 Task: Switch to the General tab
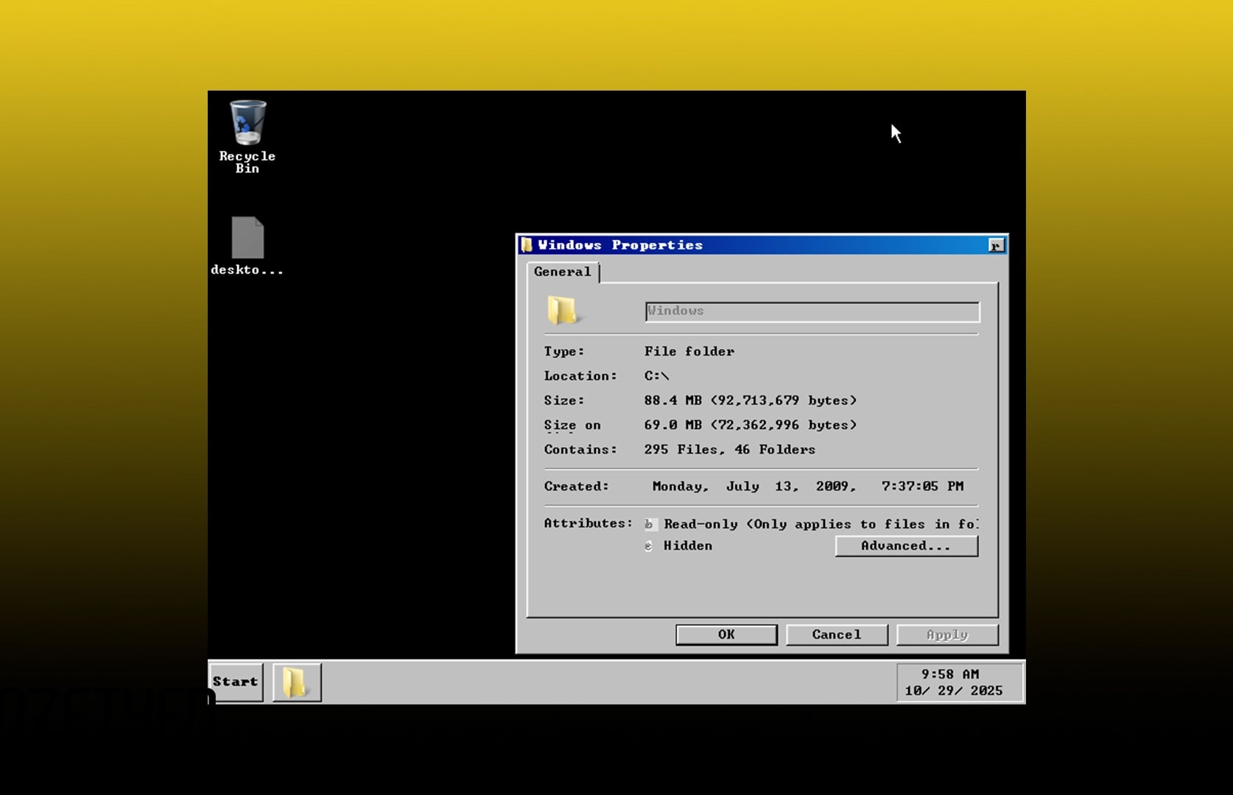click(562, 272)
